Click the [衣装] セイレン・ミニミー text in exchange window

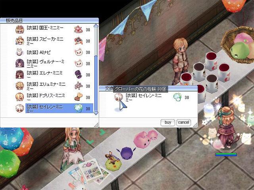click(144, 97)
